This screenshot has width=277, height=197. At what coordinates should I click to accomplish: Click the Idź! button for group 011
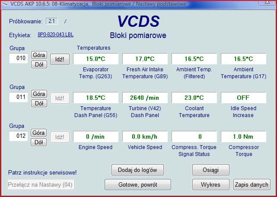click(x=60, y=98)
